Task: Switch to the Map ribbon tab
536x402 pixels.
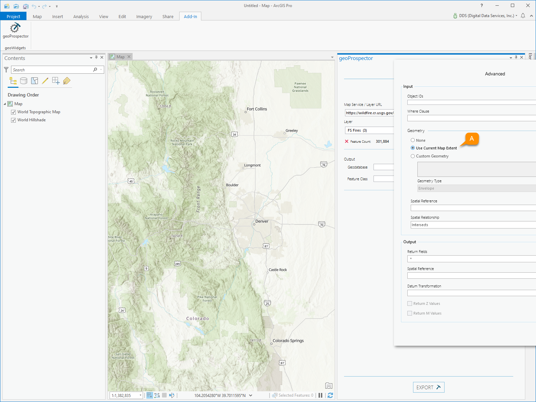Action: tap(37, 16)
